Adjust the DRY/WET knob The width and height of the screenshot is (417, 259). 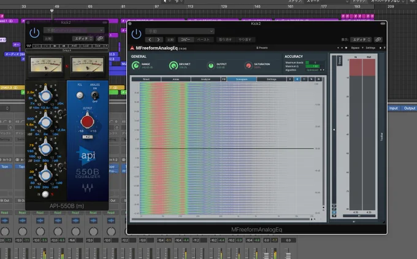tap(174, 65)
